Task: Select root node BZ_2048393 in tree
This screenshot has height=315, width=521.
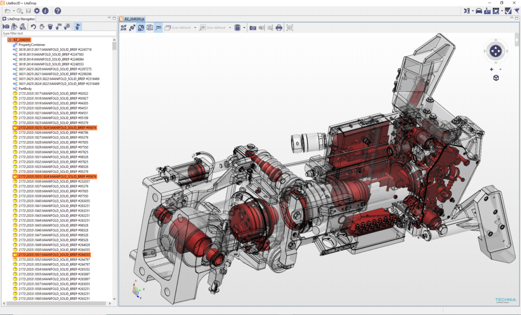Action: 19,40
